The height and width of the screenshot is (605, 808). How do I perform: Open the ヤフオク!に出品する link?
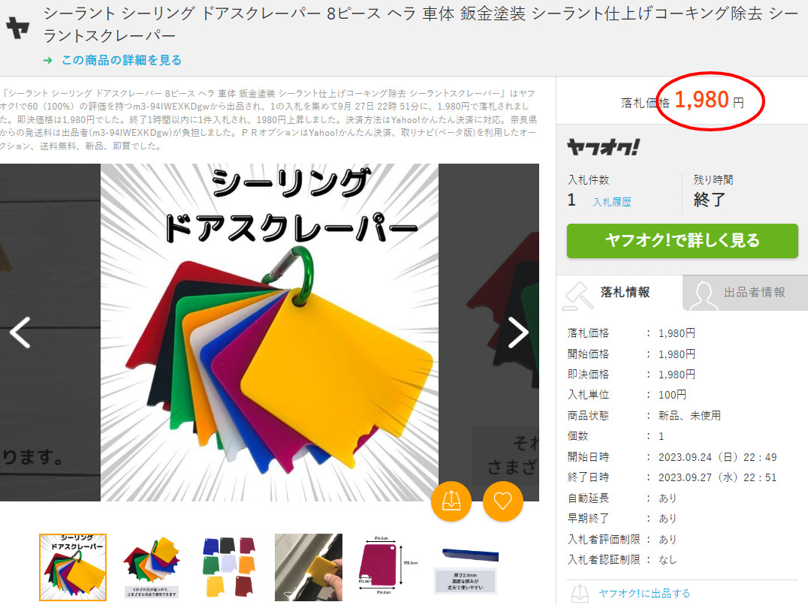(644, 593)
